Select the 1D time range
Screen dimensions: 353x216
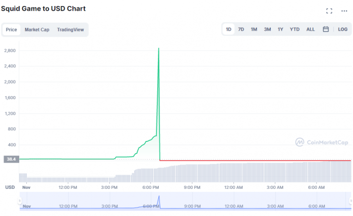[228, 29]
